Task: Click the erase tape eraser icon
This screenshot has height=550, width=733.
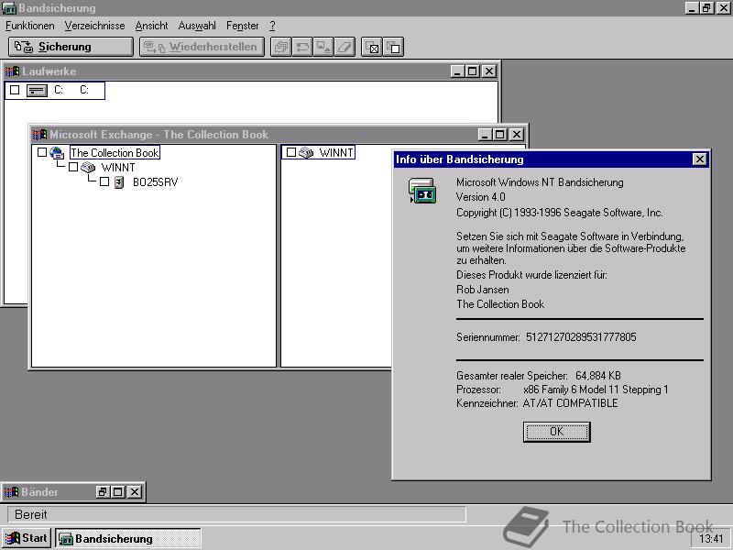Action: [x=345, y=47]
